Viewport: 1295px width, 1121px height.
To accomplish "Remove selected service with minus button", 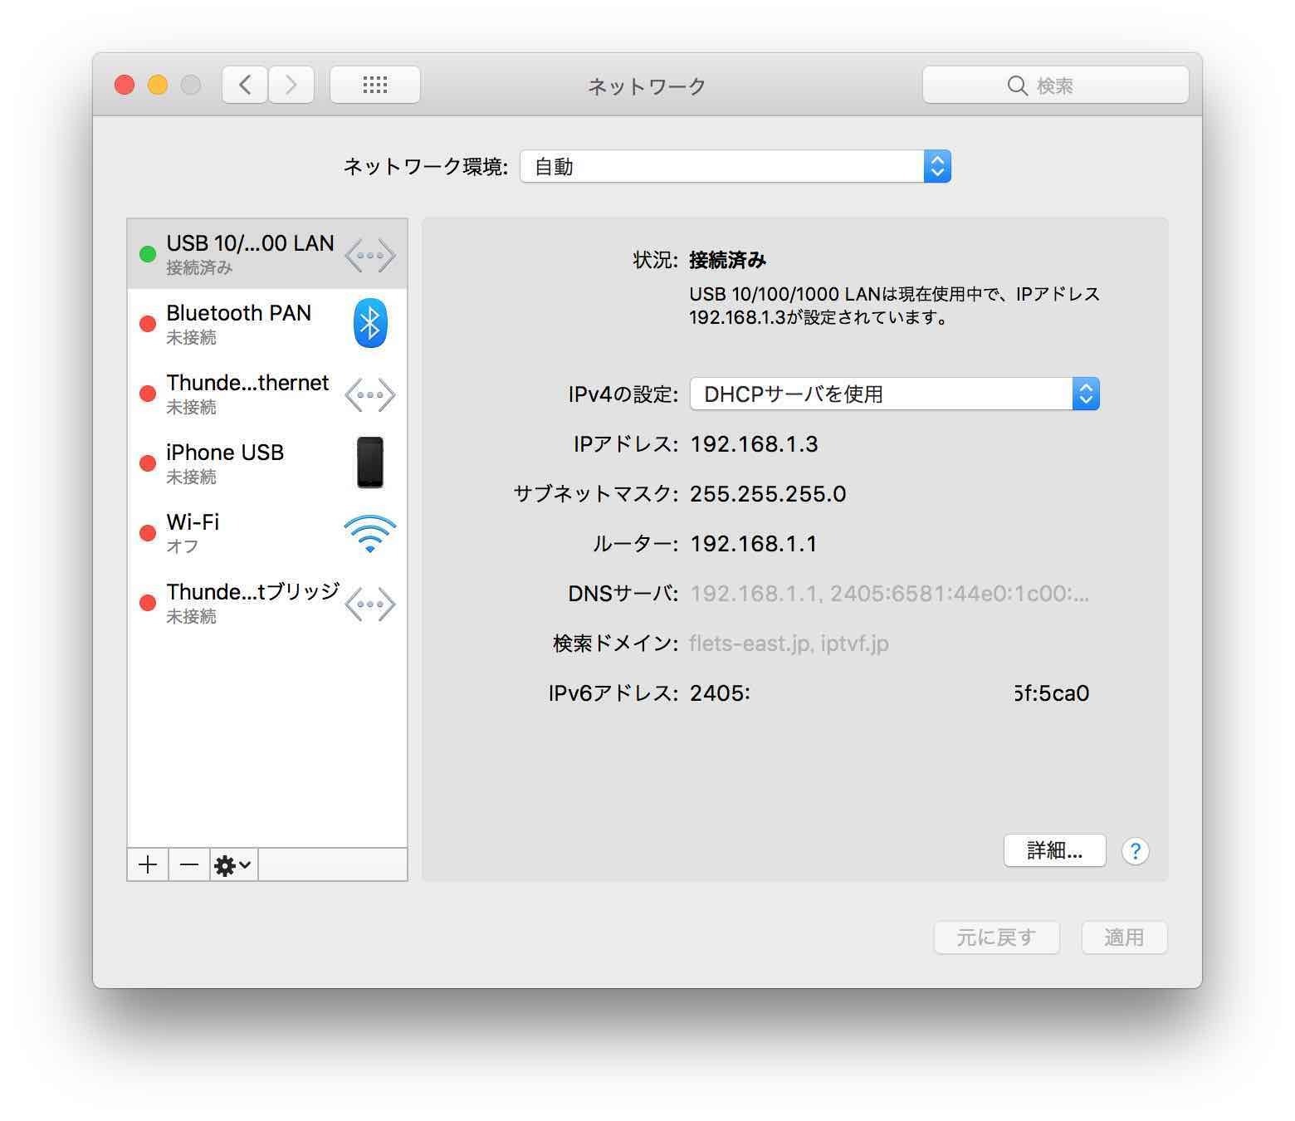I will [x=189, y=864].
